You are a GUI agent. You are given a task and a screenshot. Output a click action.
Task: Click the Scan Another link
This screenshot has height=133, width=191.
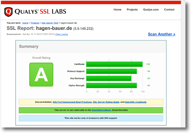click(161, 34)
